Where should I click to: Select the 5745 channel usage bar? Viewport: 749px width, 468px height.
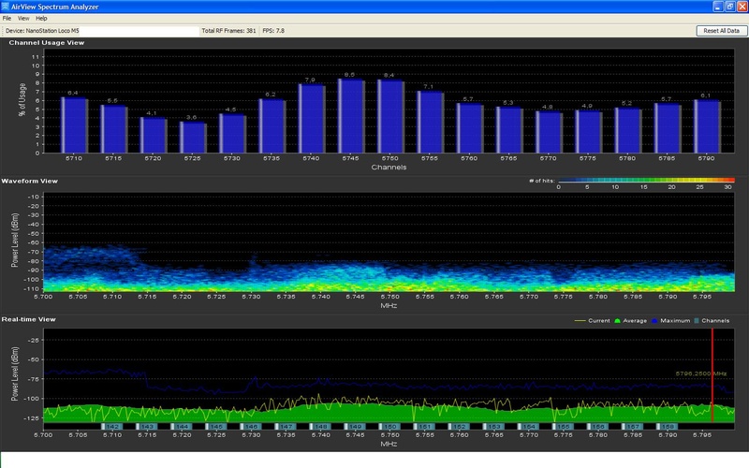351,116
